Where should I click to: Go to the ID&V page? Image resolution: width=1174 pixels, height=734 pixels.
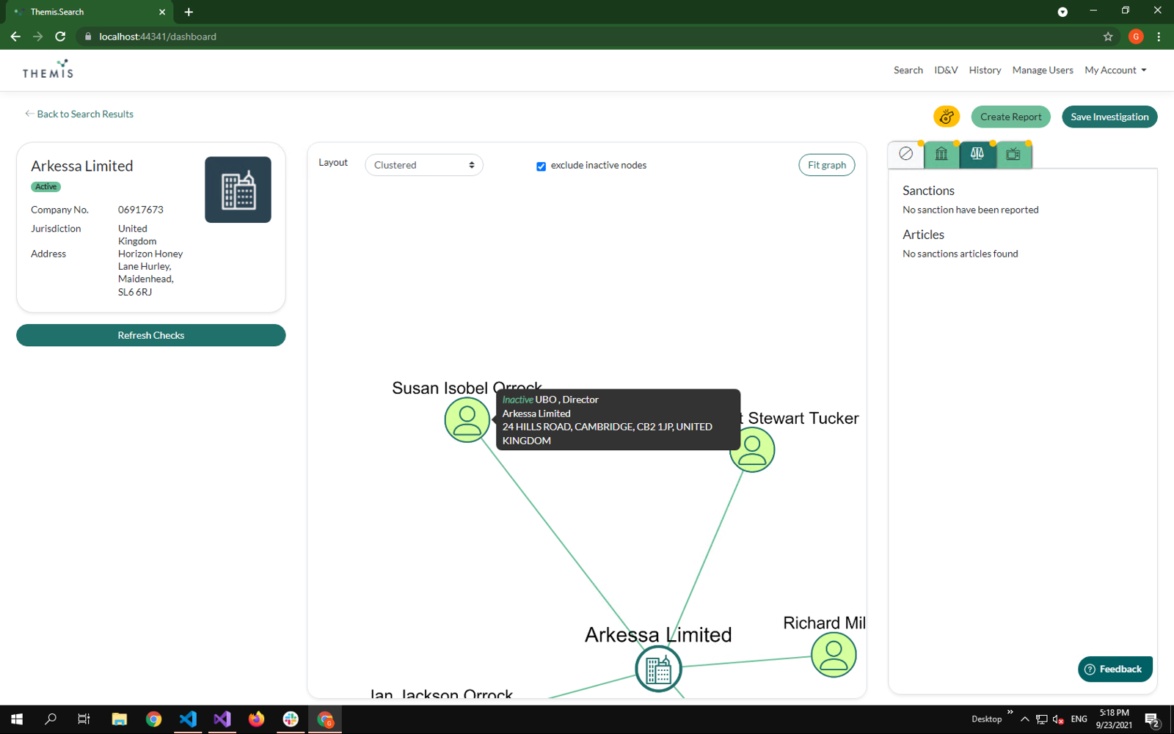946,70
